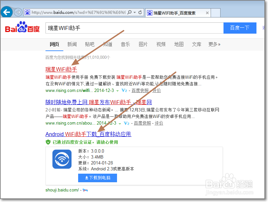Go back with the browser back arrow
268x202 pixels.
[7, 12]
